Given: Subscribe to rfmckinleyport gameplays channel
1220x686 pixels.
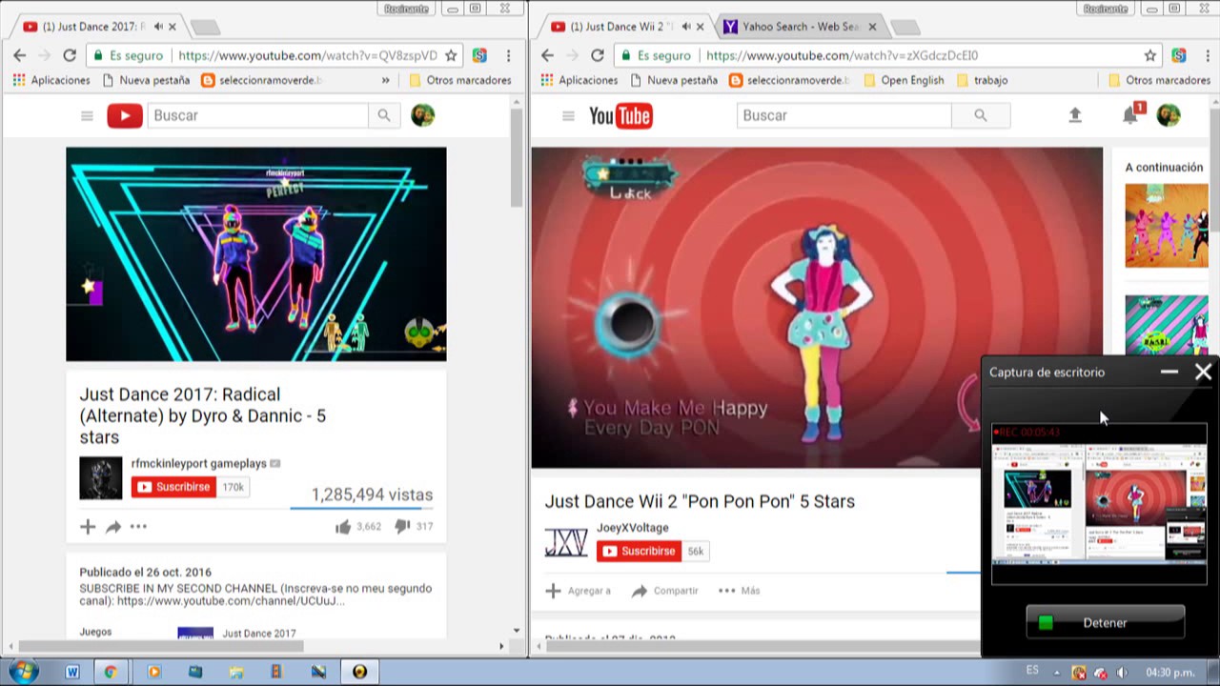Looking at the screenshot, I should (x=173, y=487).
